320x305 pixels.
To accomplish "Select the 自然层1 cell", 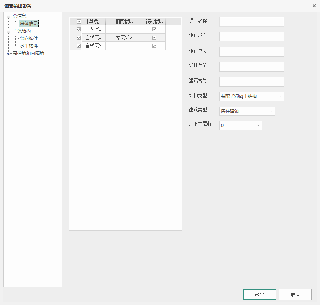I will coord(93,30).
